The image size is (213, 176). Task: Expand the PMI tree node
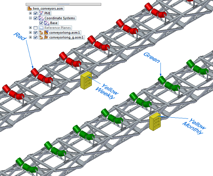pyautogui.click(x=30, y=13)
